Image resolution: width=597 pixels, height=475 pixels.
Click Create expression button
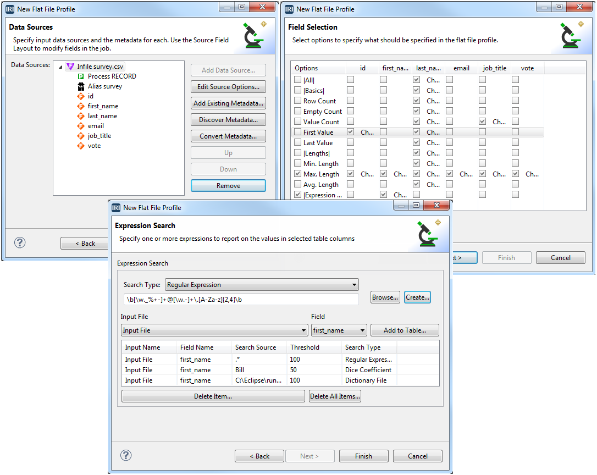coord(418,297)
